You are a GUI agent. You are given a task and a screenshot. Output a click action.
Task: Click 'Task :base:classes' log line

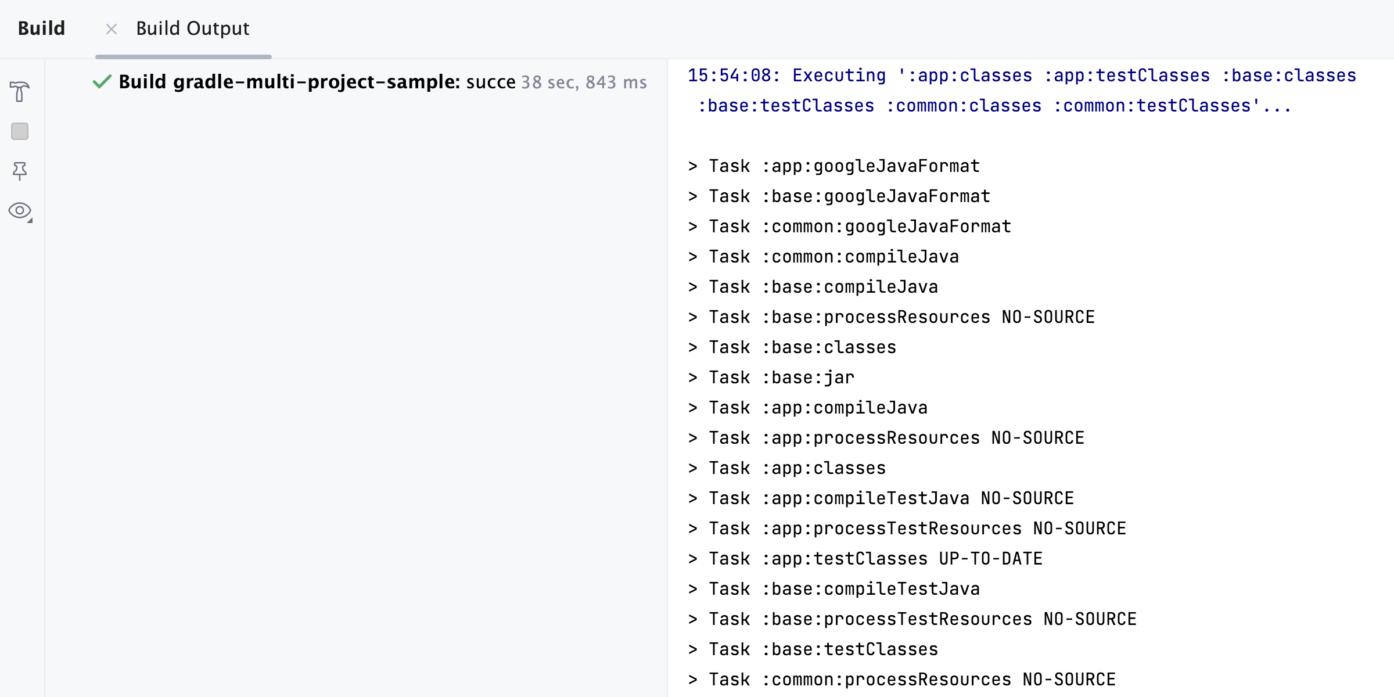(792, 347)
